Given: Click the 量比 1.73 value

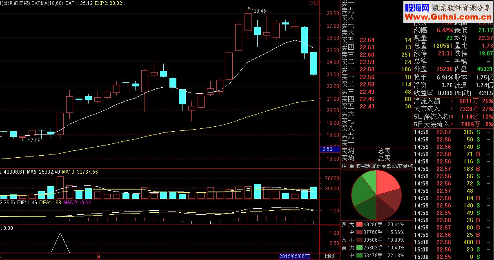Looking at the screenshot, I should 487,46.
